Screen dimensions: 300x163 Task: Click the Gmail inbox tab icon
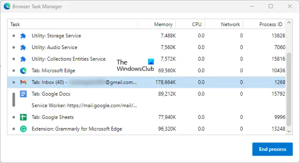[x=23, y=82]
